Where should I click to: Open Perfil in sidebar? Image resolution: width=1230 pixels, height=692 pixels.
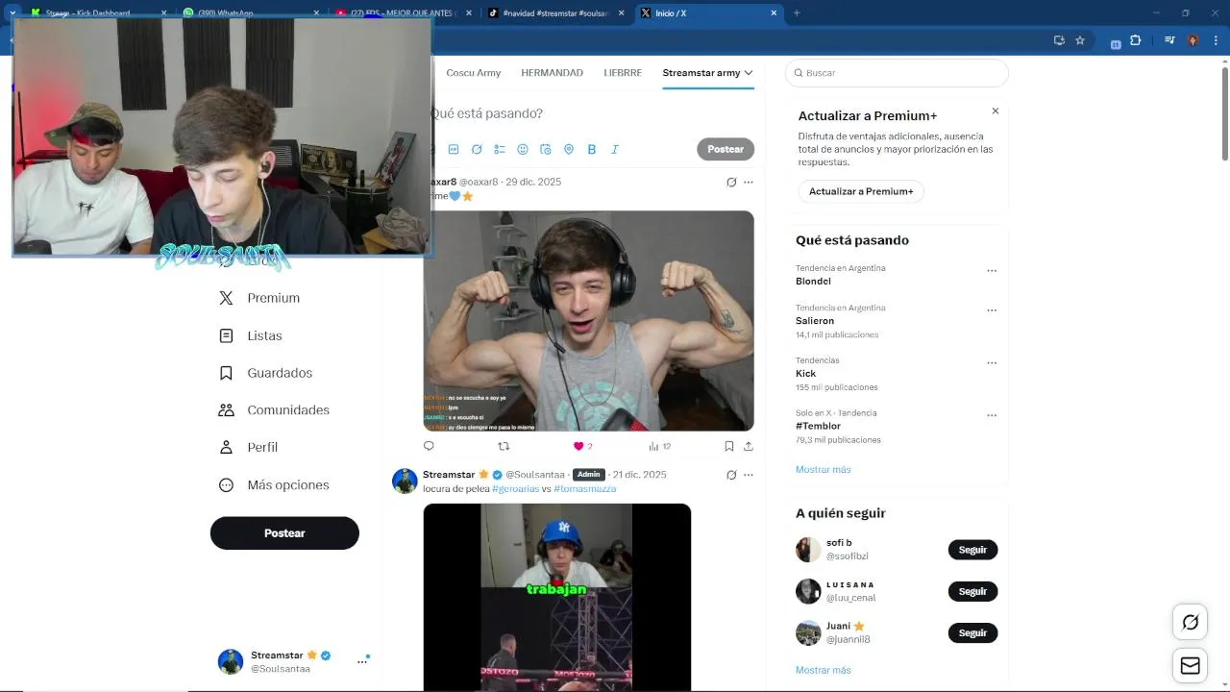(249, 448)
